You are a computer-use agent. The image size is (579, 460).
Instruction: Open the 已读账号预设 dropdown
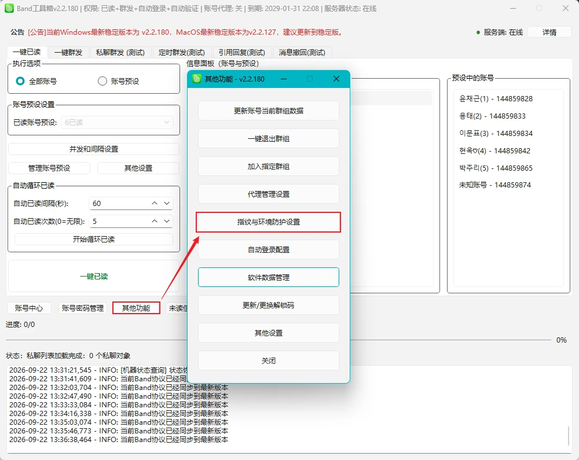117,122
